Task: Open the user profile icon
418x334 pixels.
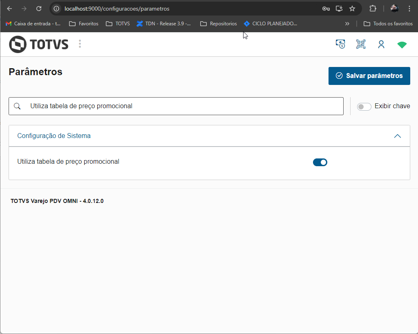Action: click(381, 44)
